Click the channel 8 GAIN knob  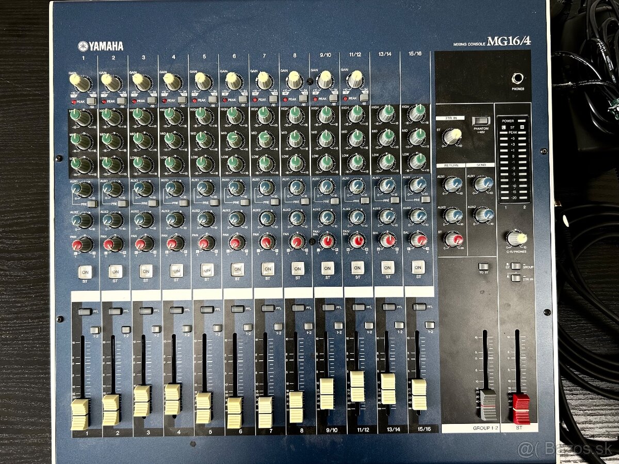coord(295,80)
